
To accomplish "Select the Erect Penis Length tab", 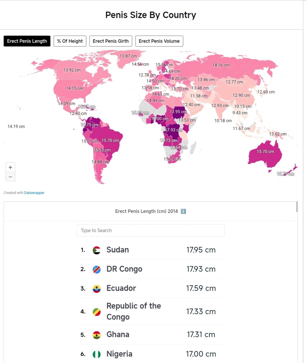I will tap(27, 41).
